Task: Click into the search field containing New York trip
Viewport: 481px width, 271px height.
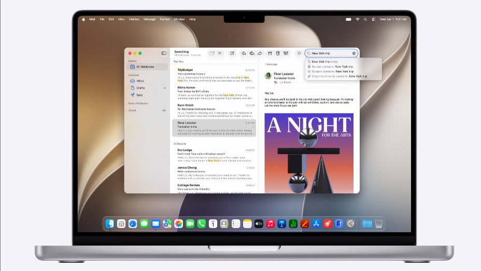Action: pyautogui.click(x=331, y=53)
